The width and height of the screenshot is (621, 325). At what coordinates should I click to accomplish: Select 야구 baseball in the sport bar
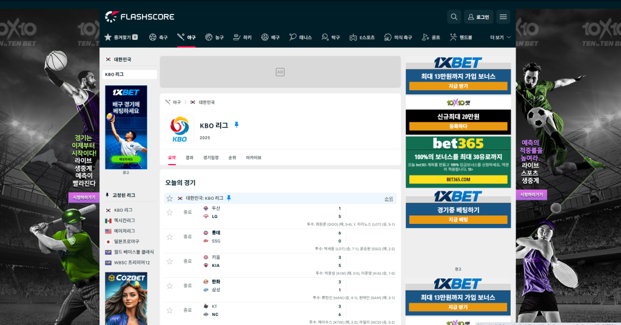(186, 37)
